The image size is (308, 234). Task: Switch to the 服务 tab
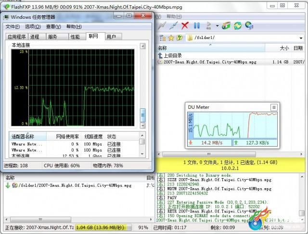click(57, 37)
